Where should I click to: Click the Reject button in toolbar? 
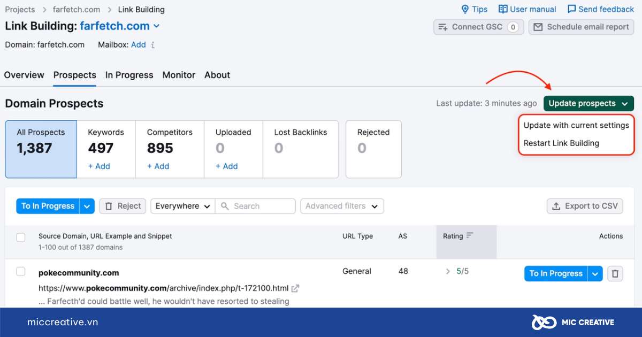[x=123, y=206]
